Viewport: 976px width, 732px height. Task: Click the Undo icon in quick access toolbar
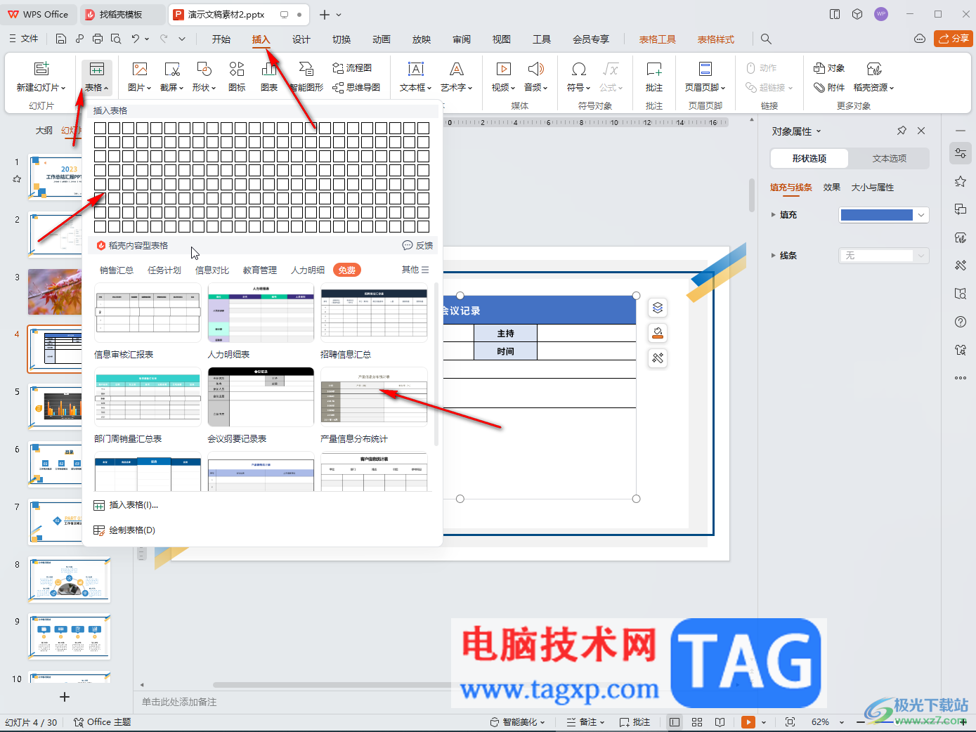coord(135,39)
